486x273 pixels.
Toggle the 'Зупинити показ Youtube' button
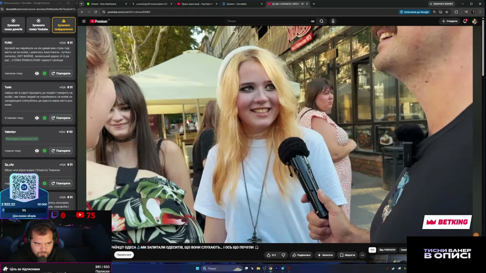38,25
